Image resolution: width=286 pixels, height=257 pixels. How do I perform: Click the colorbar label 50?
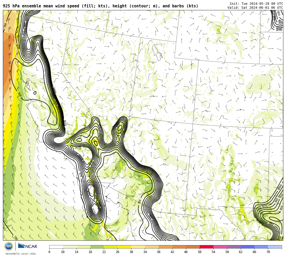pos(200,252)
